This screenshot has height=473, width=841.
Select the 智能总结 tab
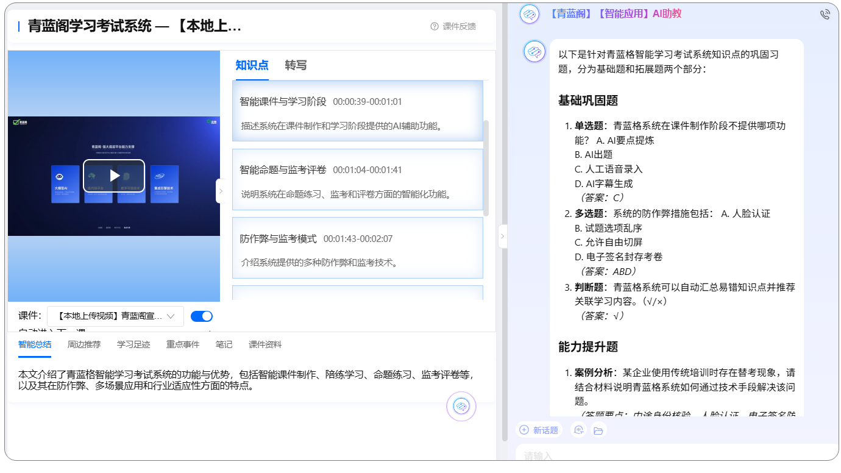coord(35,344)
